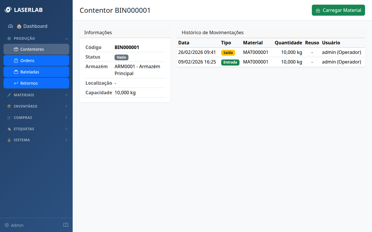Expand the Inventário section
372x232 pixels.
[x=36, y=106]
